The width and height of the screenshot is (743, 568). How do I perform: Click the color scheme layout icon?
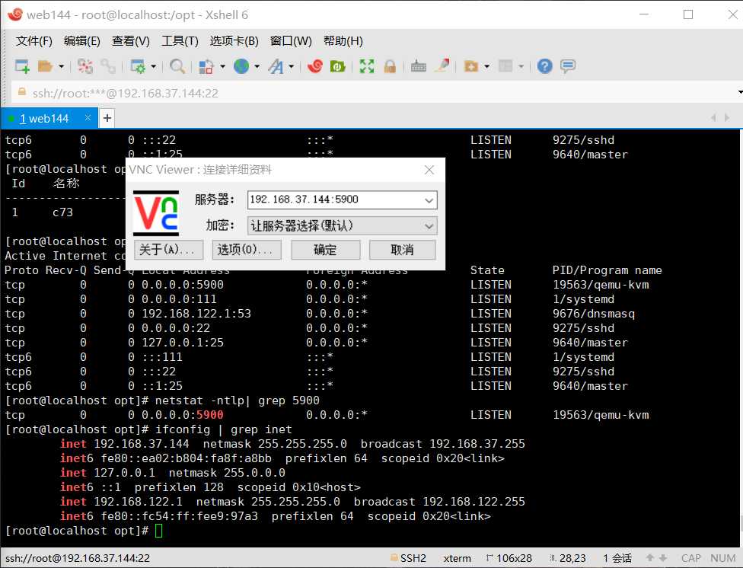(206, 66)
